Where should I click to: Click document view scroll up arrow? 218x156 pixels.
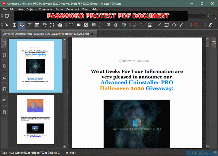[207, 39]
